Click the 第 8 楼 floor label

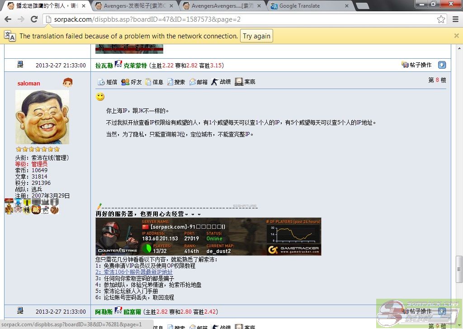pyautogui.click(x=437, y=80)
